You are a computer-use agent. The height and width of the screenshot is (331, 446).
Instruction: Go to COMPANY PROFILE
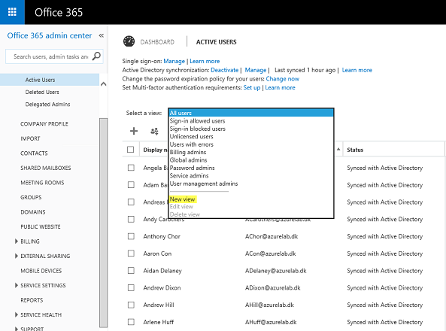point(44,124)
